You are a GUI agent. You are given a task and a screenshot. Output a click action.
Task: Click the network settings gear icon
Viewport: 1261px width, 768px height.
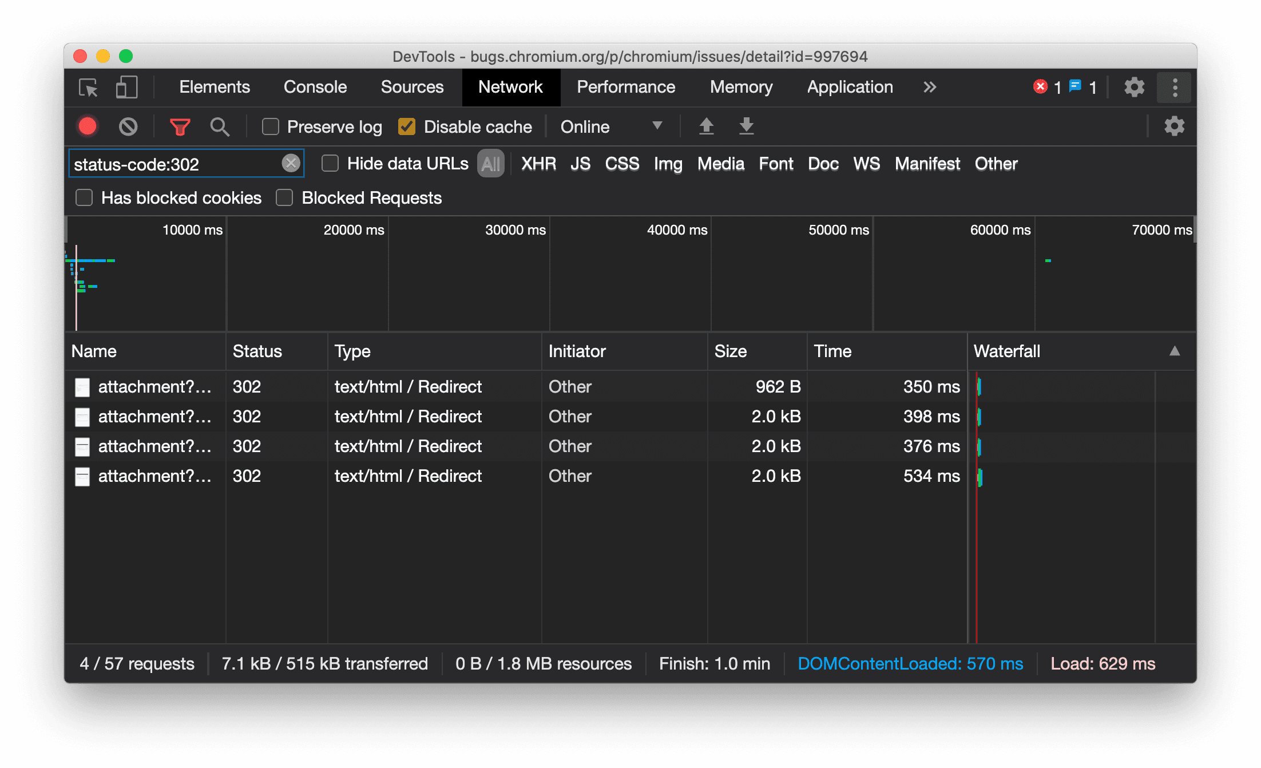coord(1173,126)
